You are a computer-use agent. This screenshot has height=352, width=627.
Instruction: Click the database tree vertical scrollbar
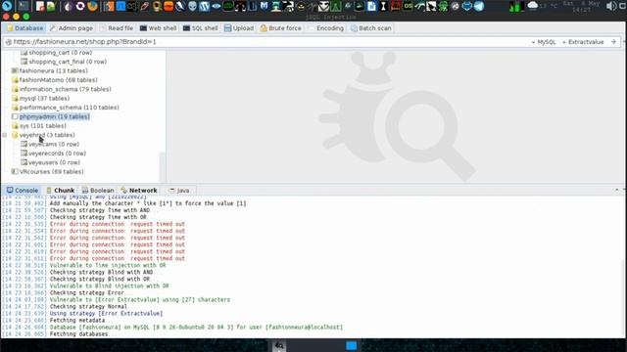pyautogui.click(x=163, y=167)
